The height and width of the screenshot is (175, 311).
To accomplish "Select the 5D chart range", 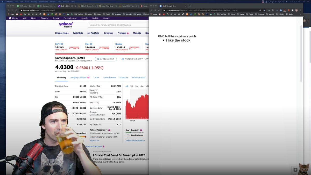I will pyautogui.click(x=132, y=86).
